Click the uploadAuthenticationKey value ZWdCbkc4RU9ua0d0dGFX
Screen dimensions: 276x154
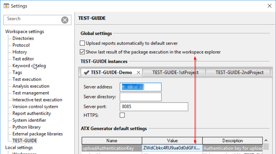172,148
